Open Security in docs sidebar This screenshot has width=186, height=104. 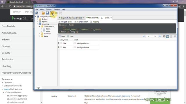pyautogui.click(x=6, y=53)
